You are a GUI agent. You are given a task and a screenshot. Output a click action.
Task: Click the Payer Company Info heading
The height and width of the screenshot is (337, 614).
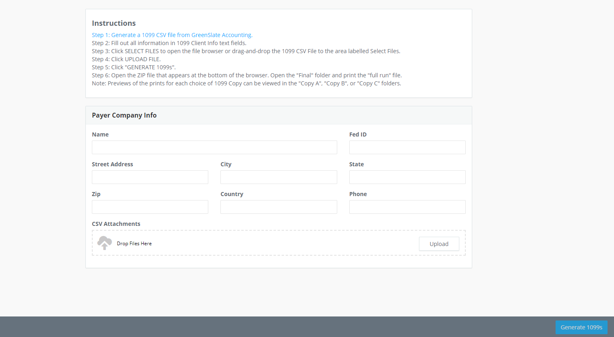point(124,115)
